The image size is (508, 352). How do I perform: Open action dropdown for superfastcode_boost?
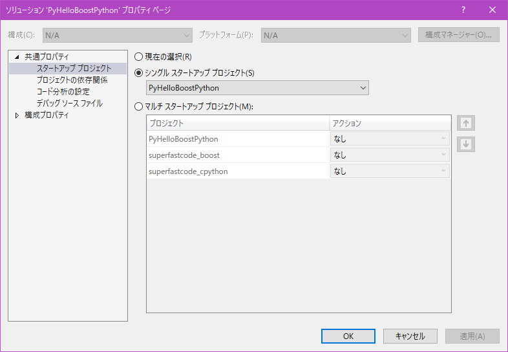390,155
